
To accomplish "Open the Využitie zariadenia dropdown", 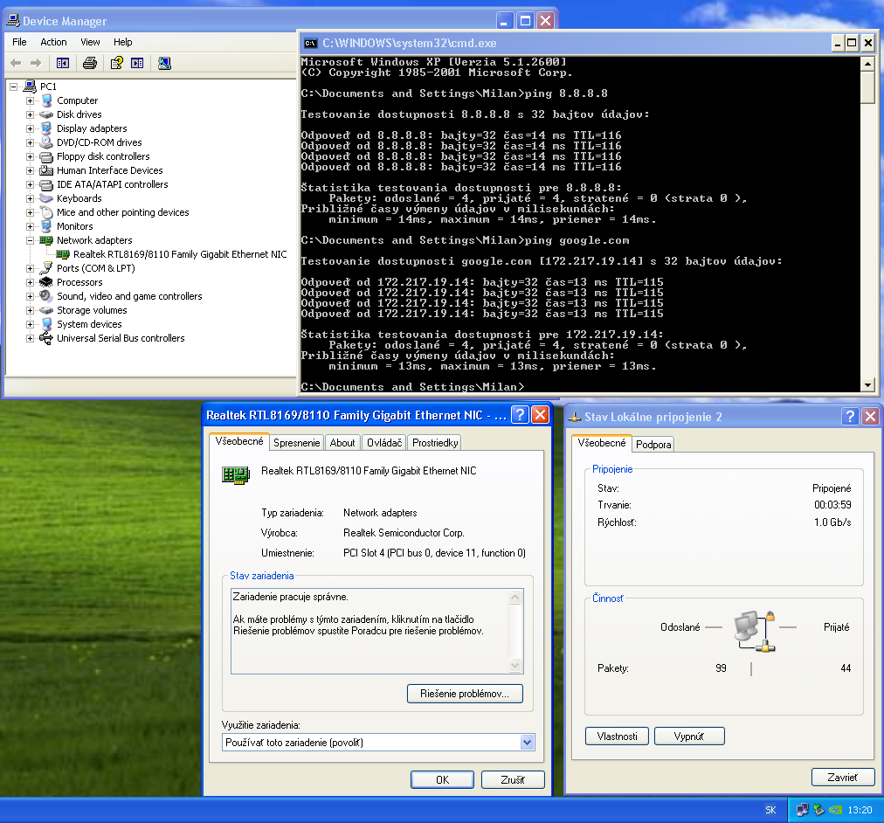I will [527, 743].
